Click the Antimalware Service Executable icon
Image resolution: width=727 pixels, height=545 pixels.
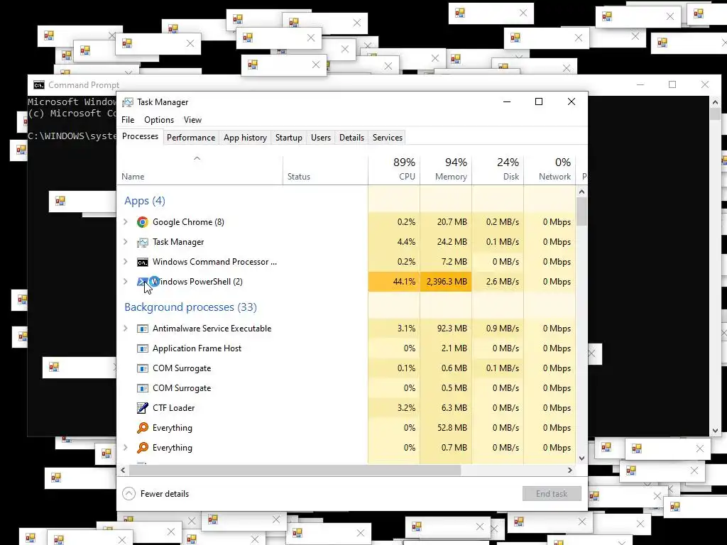(142, 329)
